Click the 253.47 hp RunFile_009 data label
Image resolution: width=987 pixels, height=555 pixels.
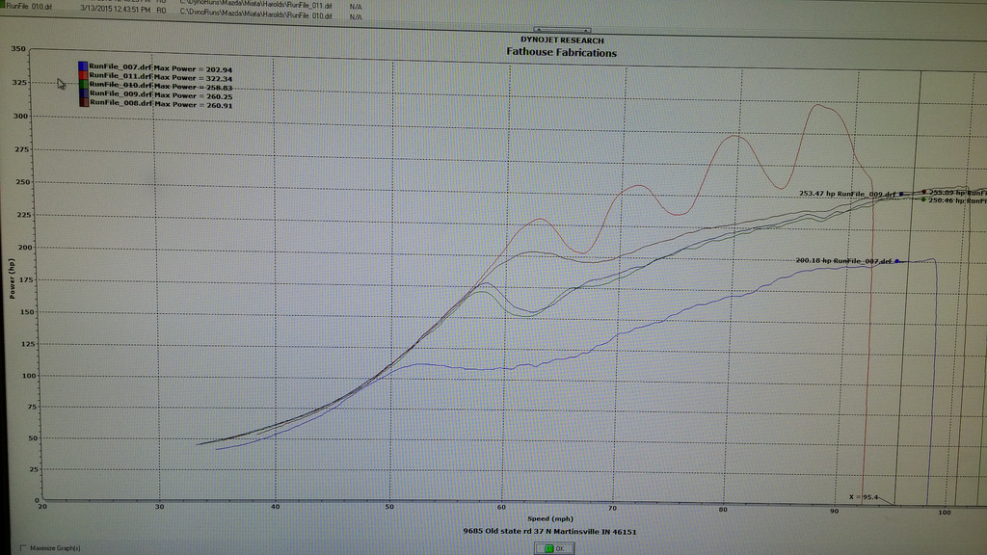(x=847, y=193)
